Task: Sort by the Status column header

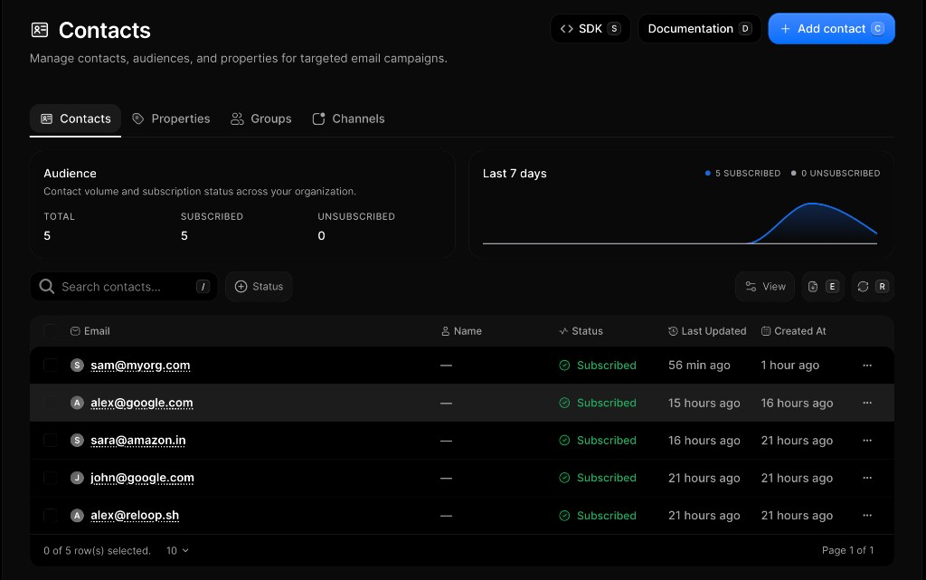Action: point(581,331)
